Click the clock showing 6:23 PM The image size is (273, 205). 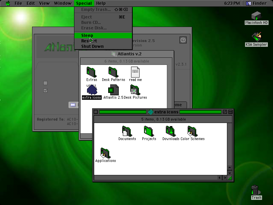(x=232, y=3)
